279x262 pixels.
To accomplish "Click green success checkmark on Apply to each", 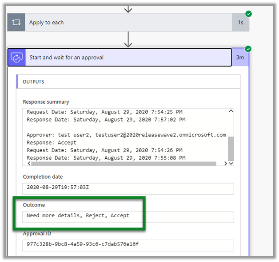I will [x=248, y=14].
